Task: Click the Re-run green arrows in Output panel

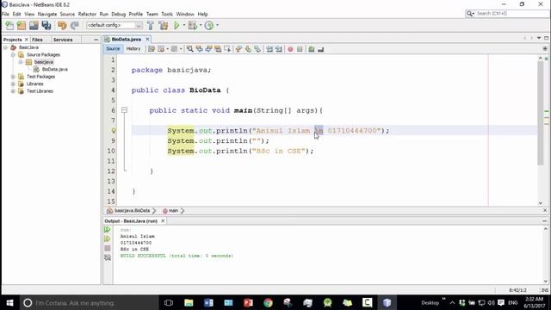Action: pos(107,230)
